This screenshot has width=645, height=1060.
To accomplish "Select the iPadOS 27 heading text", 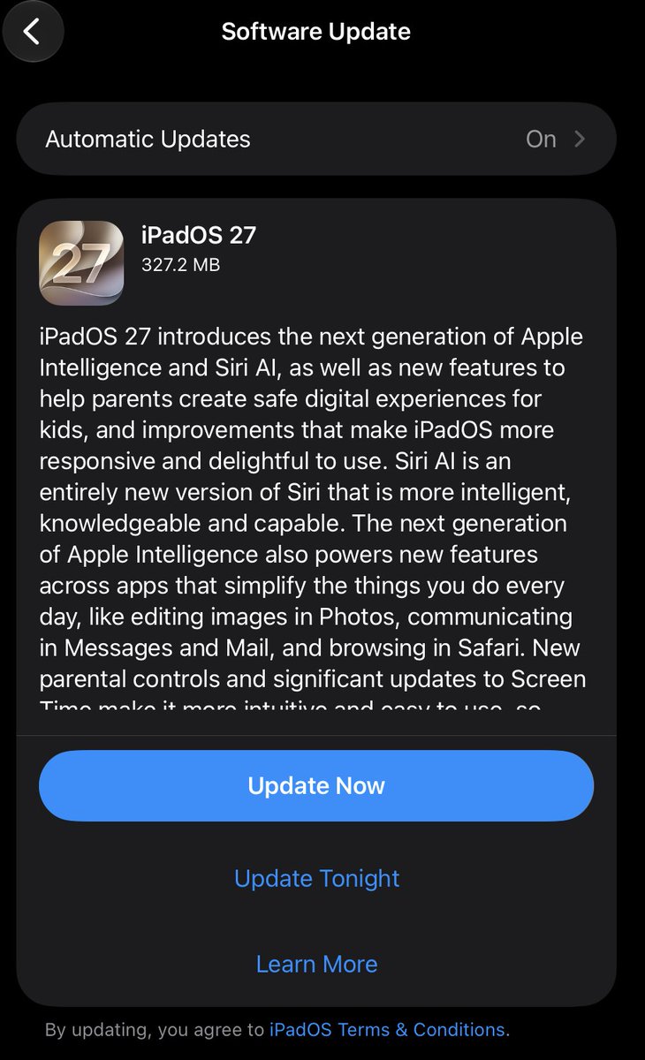I will coord(199,235).
